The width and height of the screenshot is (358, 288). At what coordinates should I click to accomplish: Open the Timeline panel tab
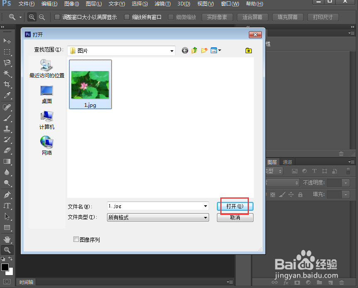[26, 282]
